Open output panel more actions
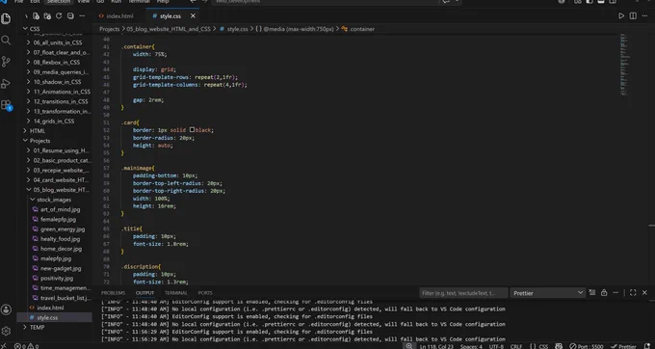This screenshot has height=349, width=655. pos(616,292)
